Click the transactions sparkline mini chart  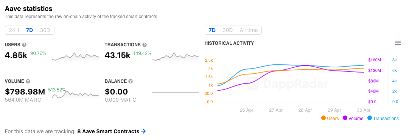pos(175,57)
